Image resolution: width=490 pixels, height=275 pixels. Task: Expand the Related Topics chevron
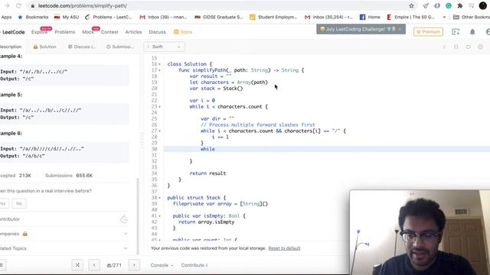click(x=126, y=248)
